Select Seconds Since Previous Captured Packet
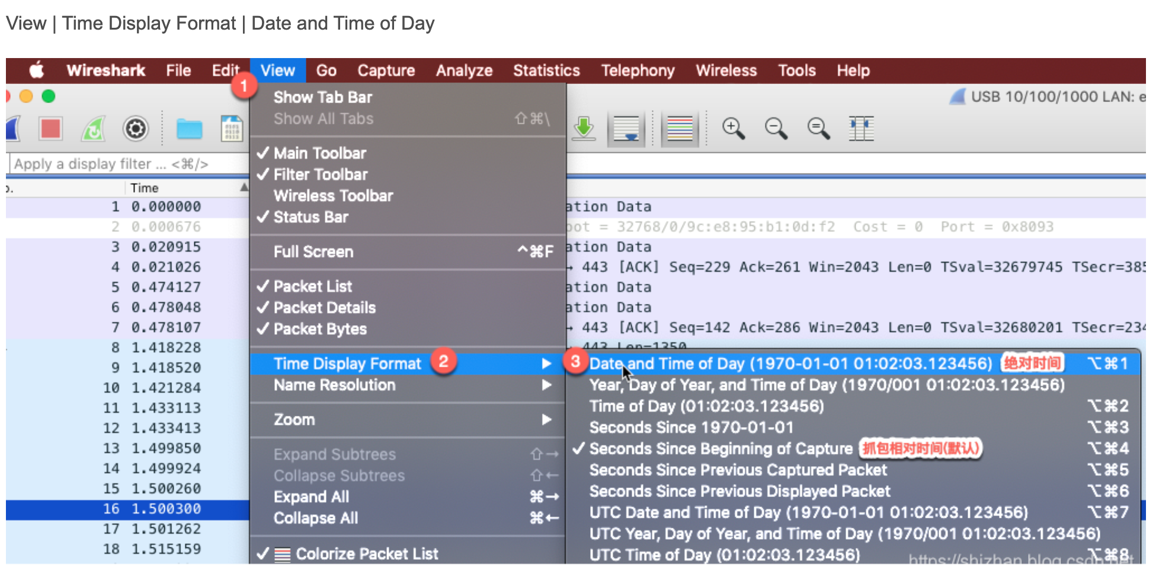1159x577 pixels. (853, 470)
